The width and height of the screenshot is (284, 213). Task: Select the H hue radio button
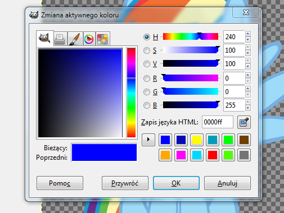pos(147,37)
